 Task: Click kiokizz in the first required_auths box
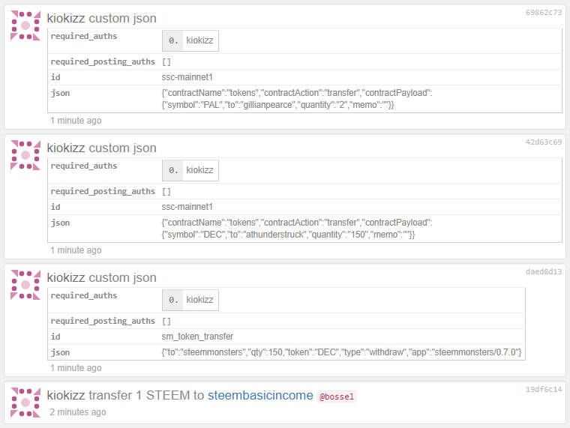tap(199, 40)
